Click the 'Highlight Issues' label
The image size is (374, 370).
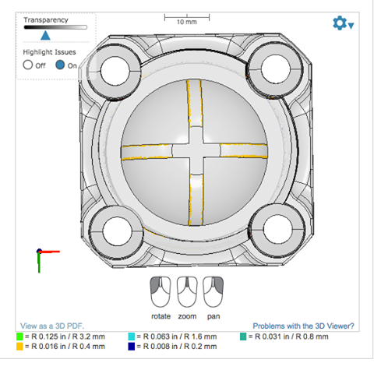[49, 52]
